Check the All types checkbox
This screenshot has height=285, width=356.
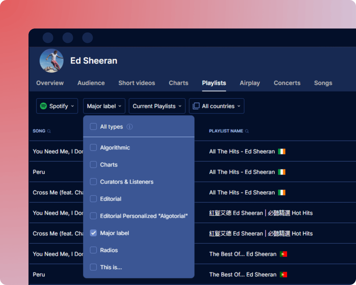pos(93,127)
